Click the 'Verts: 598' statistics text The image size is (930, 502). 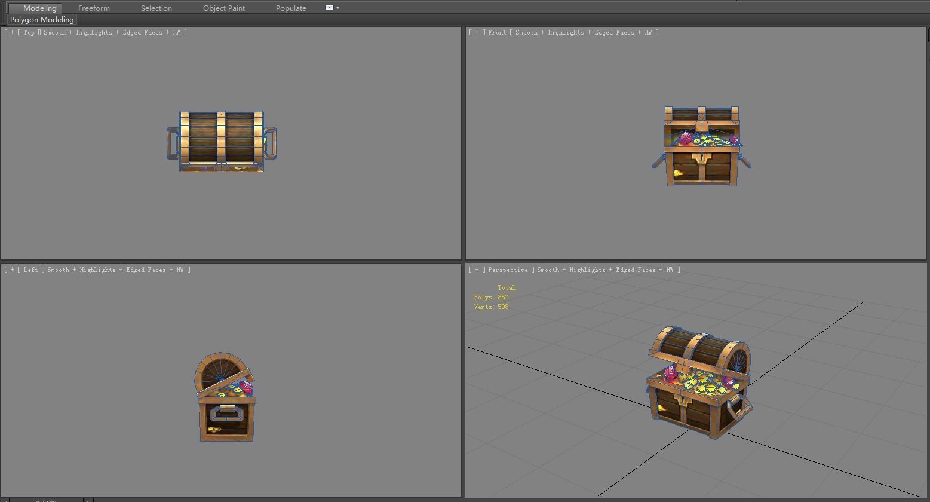491,307
